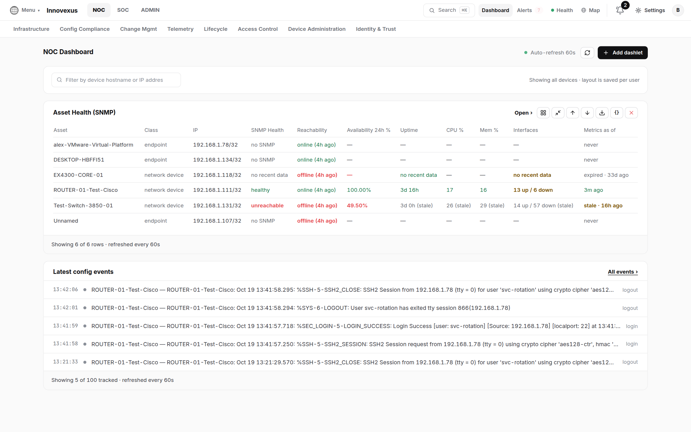Open the All events link
Viewport: 691px width, 432px height.
coord(623,272)
